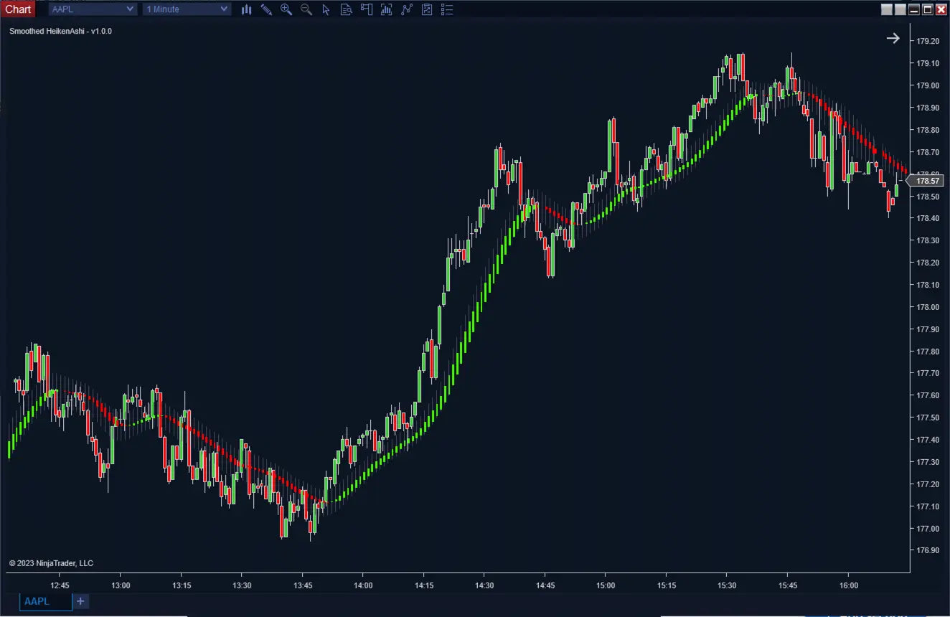Screen dimensions: 950x617
Task: Select the AAPL tab at bottom
Action: [x=45, y=601]
